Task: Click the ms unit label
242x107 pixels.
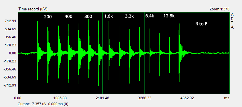Action: [x=227, y=98]
